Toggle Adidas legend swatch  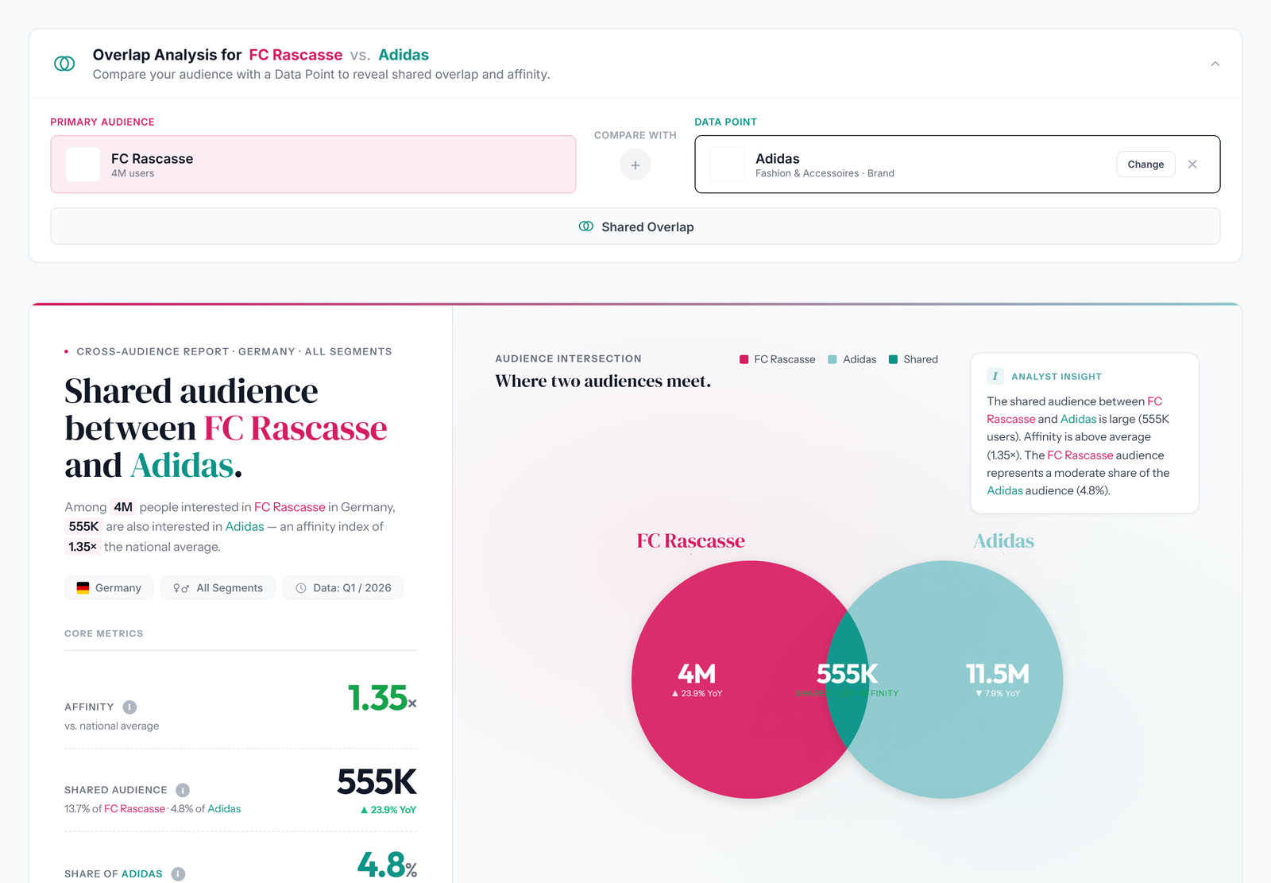(x=833, y=359)
